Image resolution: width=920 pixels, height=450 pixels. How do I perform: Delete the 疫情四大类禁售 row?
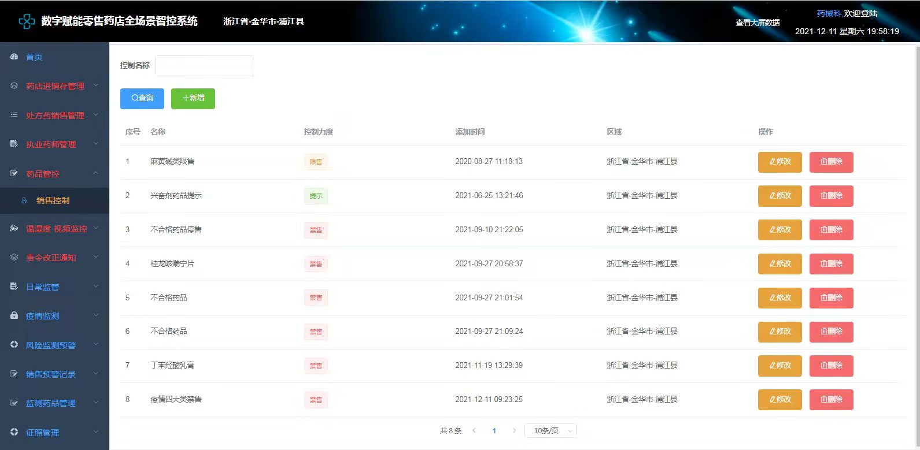[x=831, y=400]
